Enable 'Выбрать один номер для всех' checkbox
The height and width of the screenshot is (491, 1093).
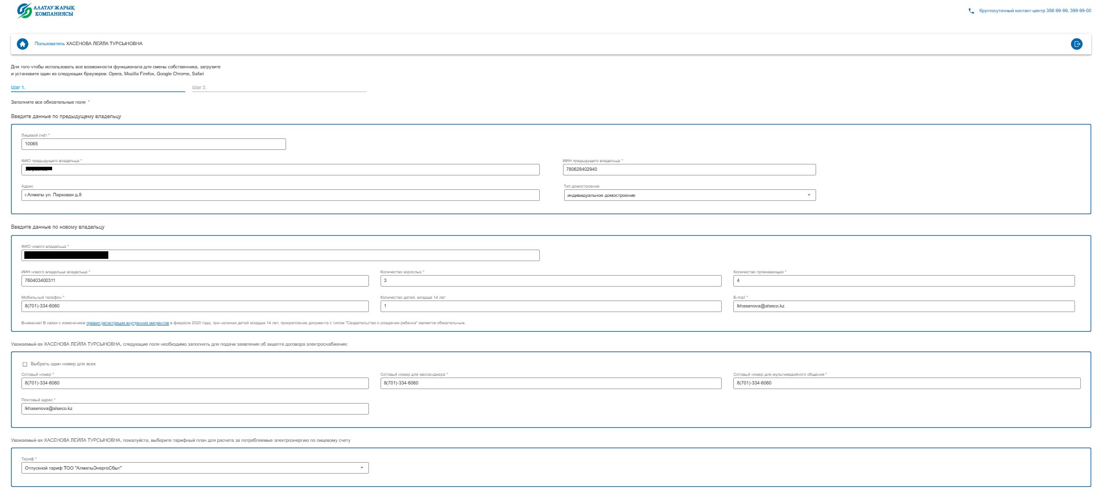point(25,364)
